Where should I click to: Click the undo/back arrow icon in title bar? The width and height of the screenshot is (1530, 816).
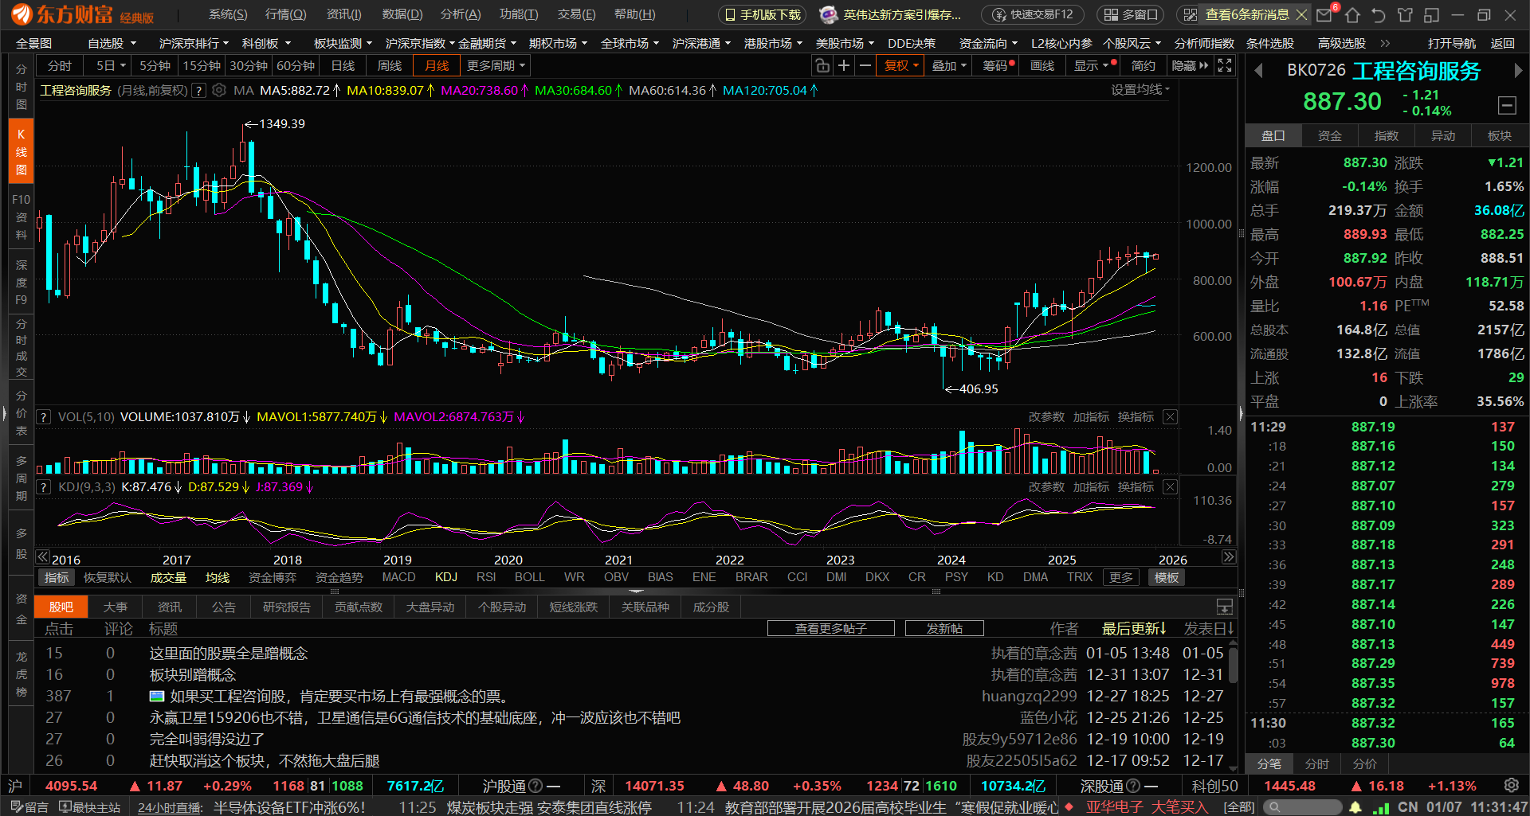[x=1379, y=14]
